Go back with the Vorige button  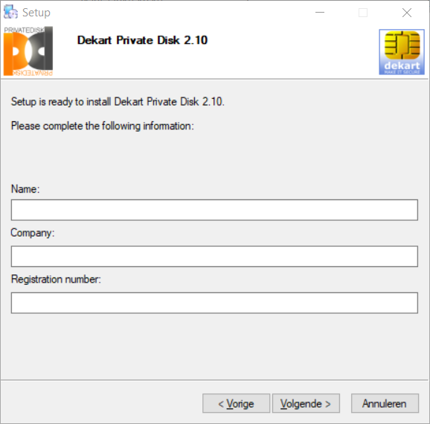pyautogui.click(x=236, y=403)
